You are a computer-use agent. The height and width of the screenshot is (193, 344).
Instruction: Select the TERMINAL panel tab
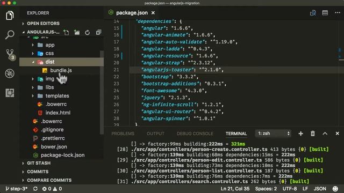click(236, 133)
